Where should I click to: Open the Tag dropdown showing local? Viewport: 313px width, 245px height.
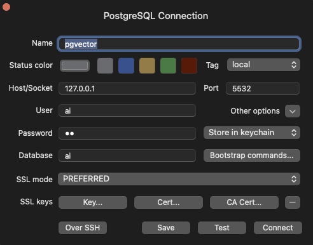point(263,65)
